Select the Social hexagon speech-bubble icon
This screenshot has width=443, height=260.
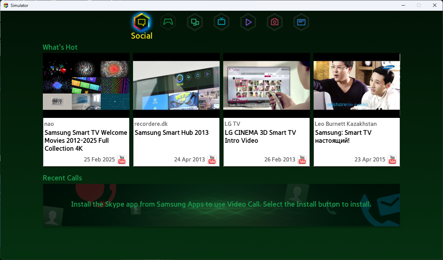(142, 22)
